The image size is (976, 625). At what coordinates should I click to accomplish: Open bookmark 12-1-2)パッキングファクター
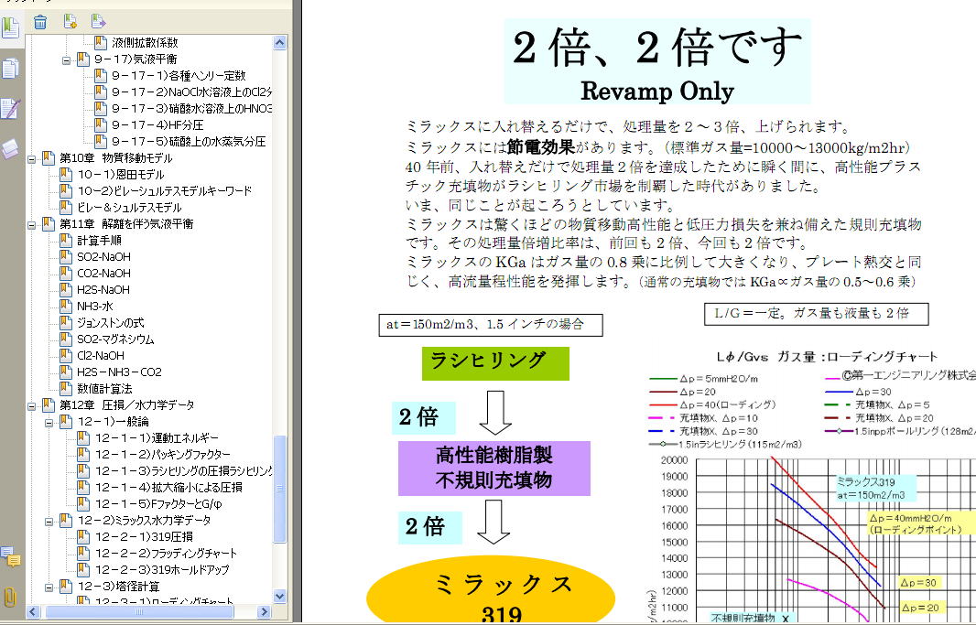click(x=162, y=455)
